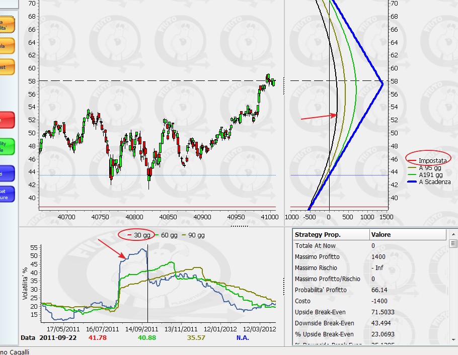Click the topmost orange sidebar button
The height and width of the screenshot is (355, 458).
[7, 25]
